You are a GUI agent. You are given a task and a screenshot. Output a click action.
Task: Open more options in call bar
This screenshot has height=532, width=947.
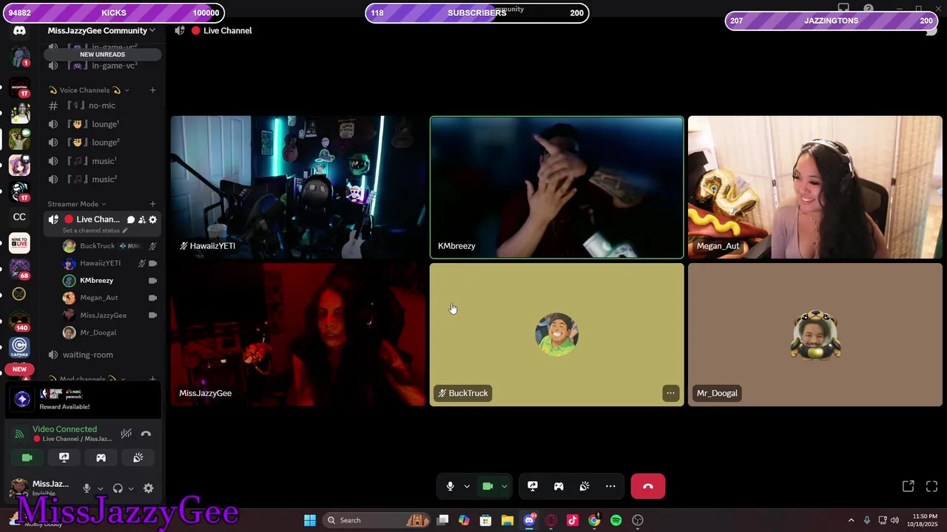[610, 486]
